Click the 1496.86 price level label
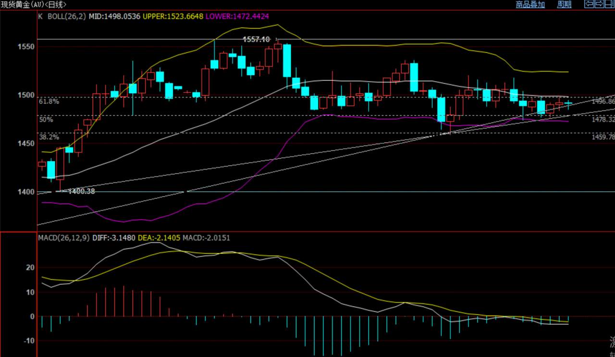Image resolution: width=615 pixels, height=357 pixels. click(x=603, y=101)
